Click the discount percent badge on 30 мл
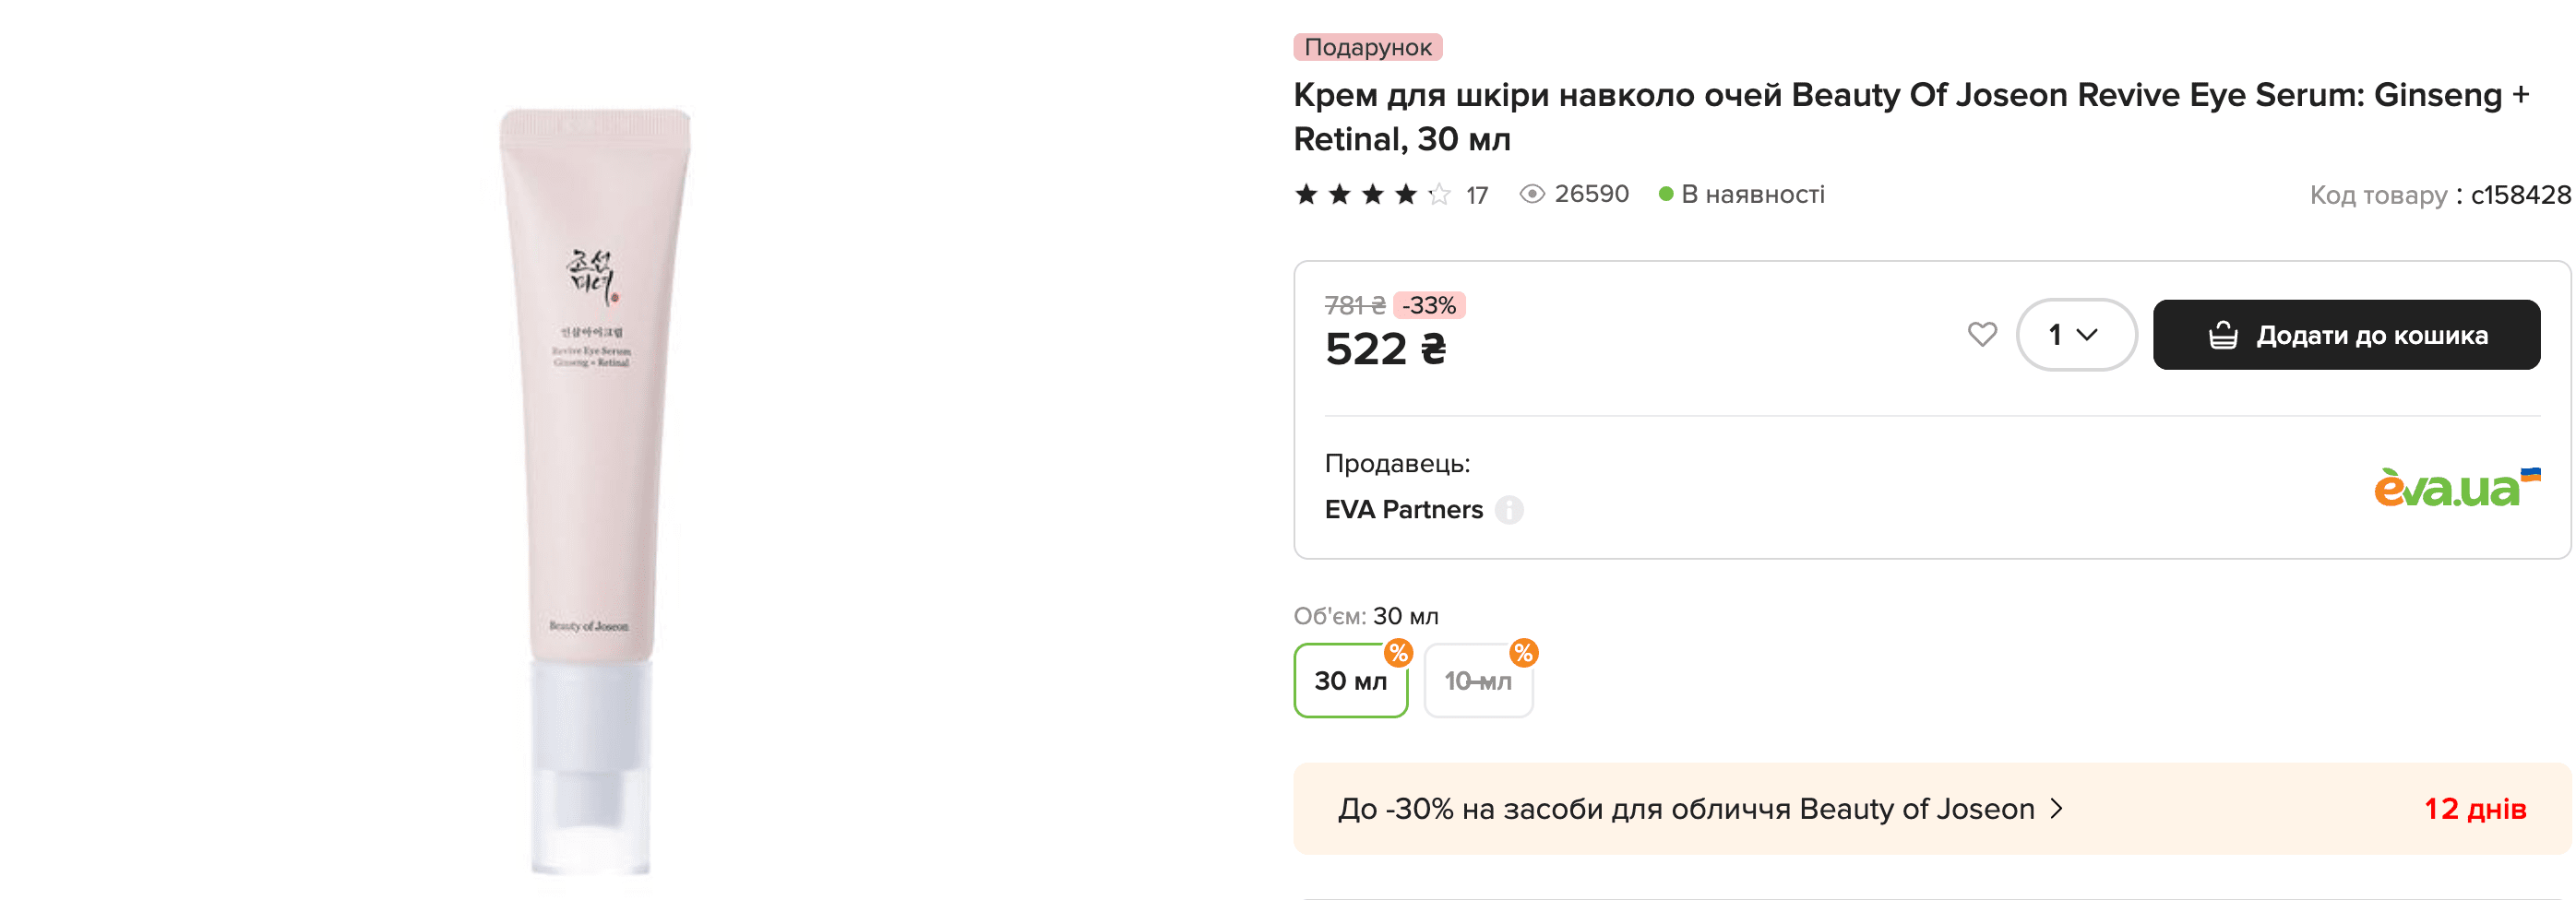The width and height of the screenshot is (2576, 900). click(x=1398, y=653)
